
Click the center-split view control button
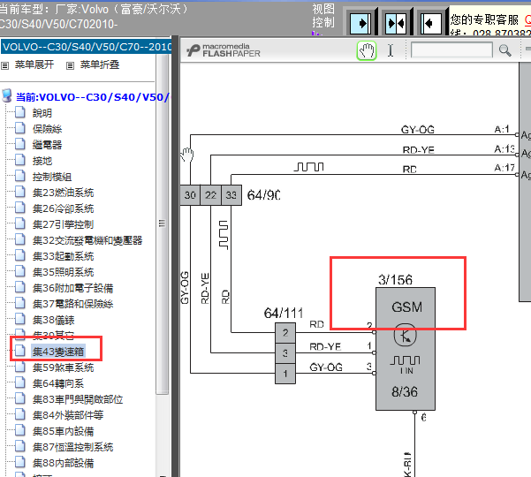tap(396, 20)
